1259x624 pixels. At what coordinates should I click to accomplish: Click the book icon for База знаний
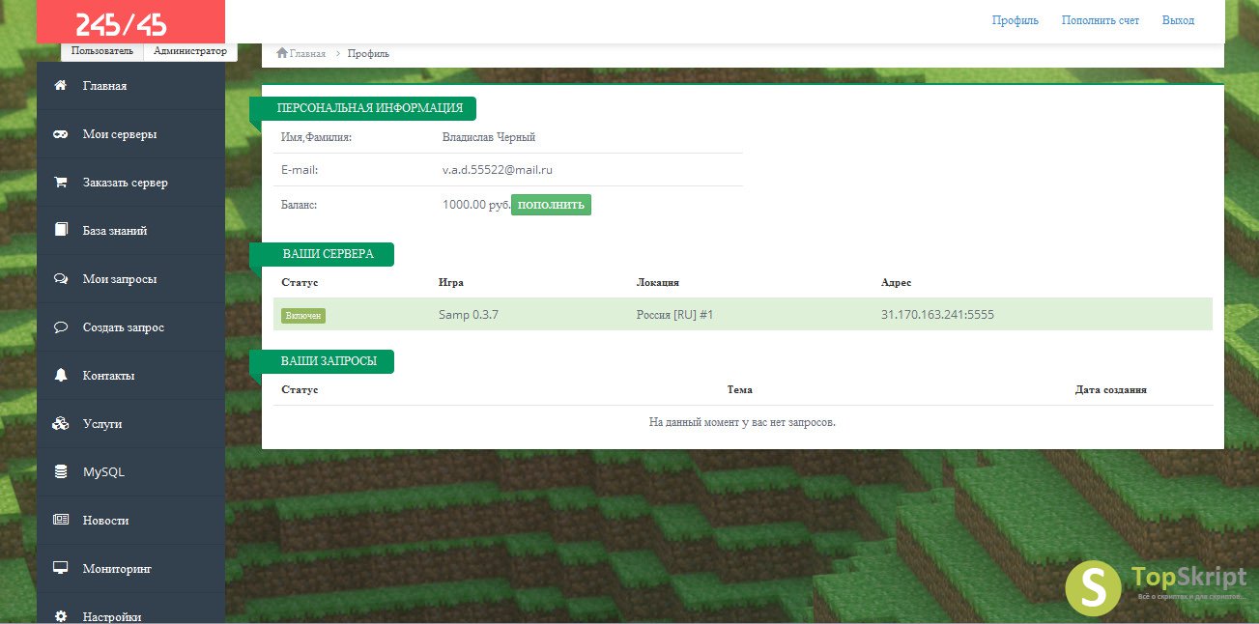pos(61,230)
